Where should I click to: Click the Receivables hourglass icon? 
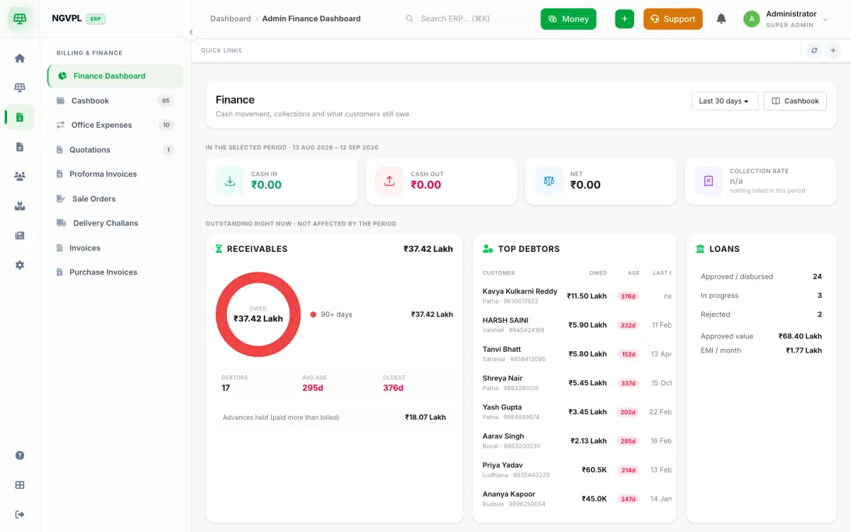(x=218, y=249)
